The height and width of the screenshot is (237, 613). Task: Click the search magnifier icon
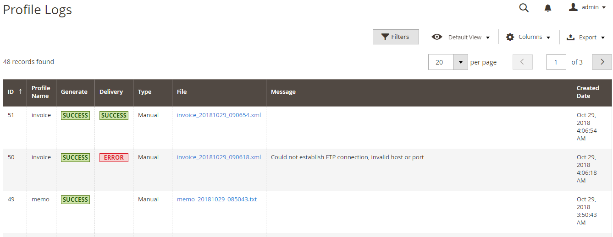point(524,8)
